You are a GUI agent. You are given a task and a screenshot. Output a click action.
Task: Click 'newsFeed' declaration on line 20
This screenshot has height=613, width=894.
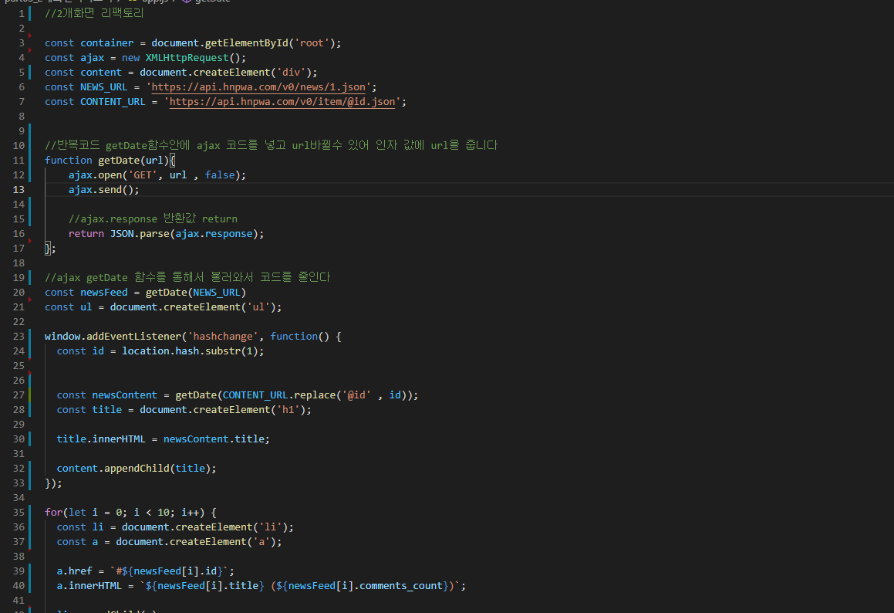click(x=104, y=293)
